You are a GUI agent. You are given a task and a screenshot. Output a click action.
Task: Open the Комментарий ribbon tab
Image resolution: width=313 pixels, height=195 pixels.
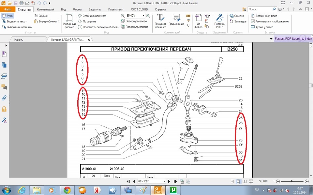coord(45,9)
